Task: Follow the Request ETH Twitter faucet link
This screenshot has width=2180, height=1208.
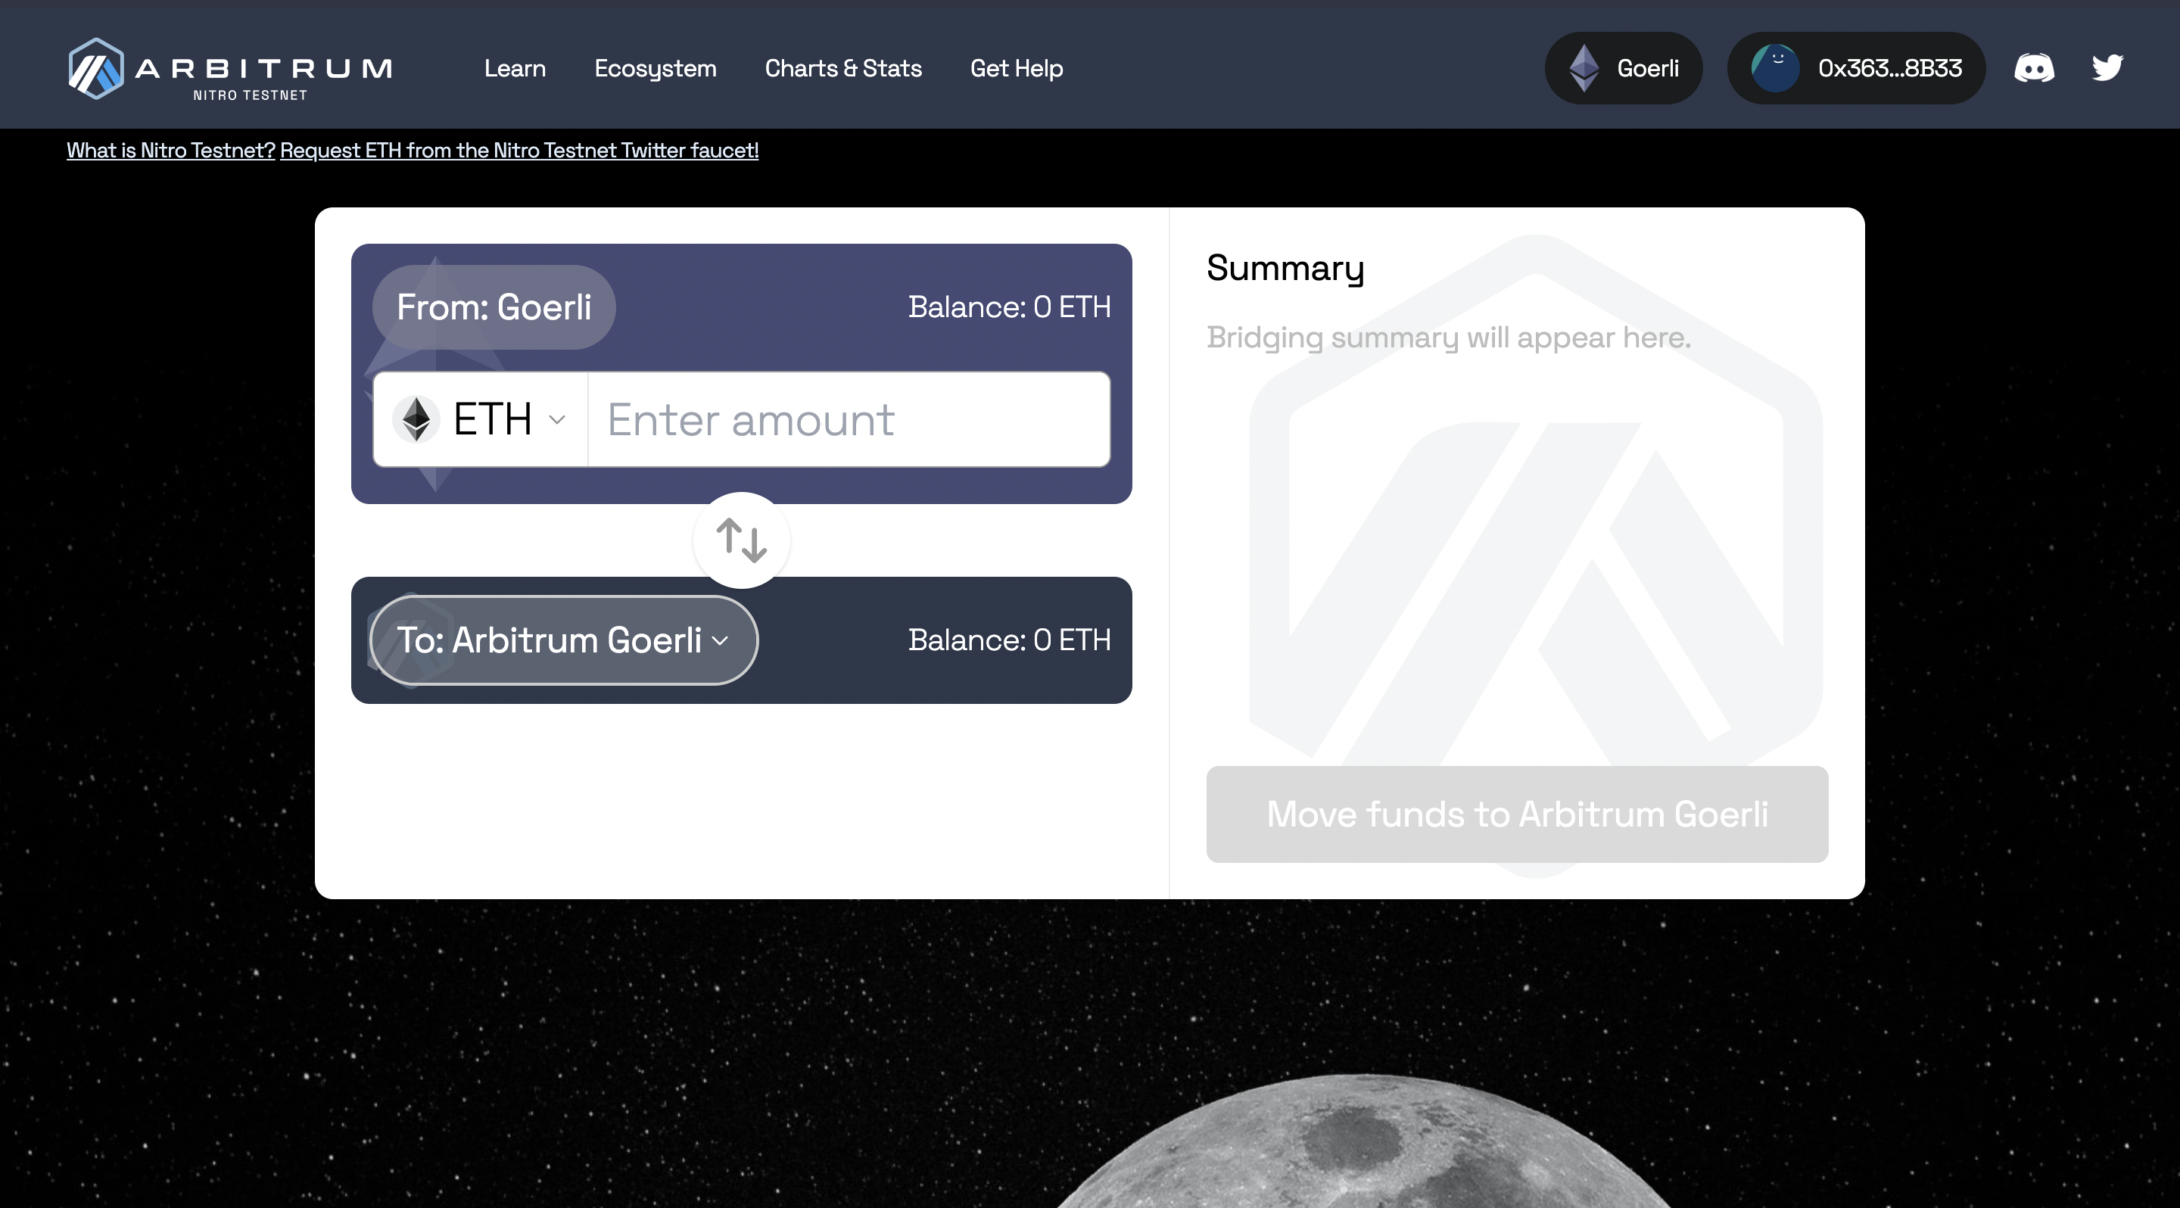Action: [519, 151]
